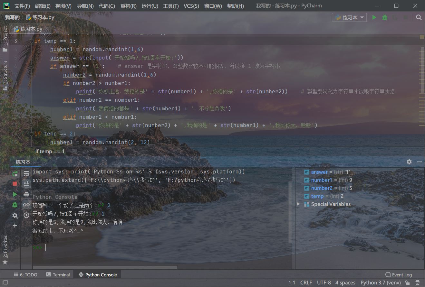The width and height of the screenshot is (425, 287).
Task: Browse console history with the clock icon
Action: pyautogui.click(x=26, y=215)
